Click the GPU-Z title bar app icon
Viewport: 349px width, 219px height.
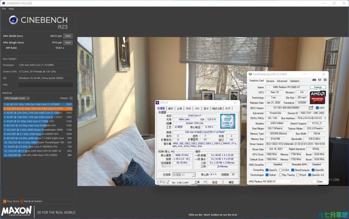[x=250, y=74]
